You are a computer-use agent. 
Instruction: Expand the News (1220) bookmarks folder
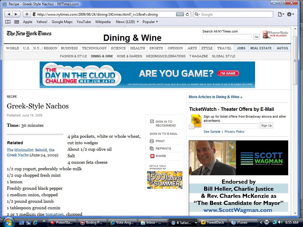coord(127,22)
